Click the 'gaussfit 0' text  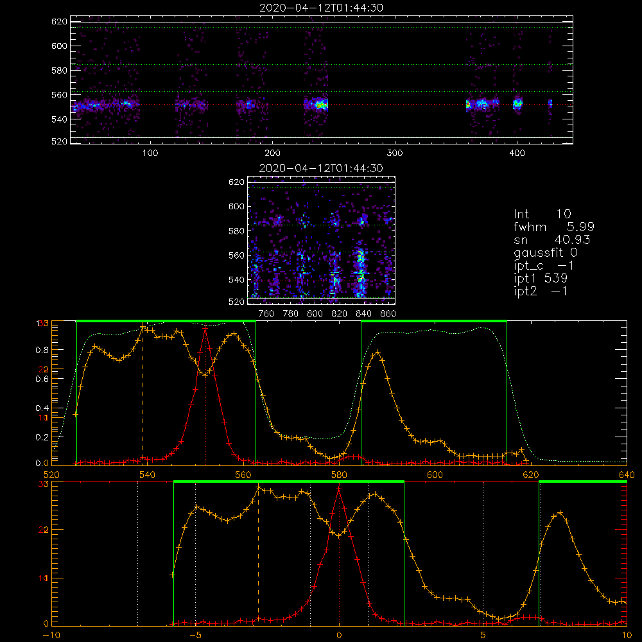pos(545,252)
